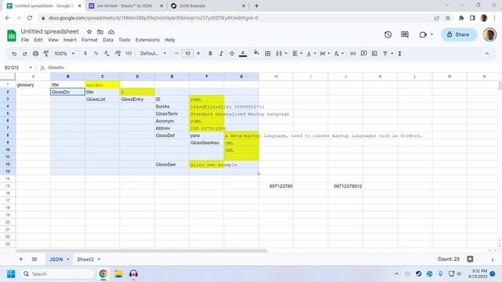Increase decimal places
This screenshot has width=502, height=282.
(x=118, y=54)
